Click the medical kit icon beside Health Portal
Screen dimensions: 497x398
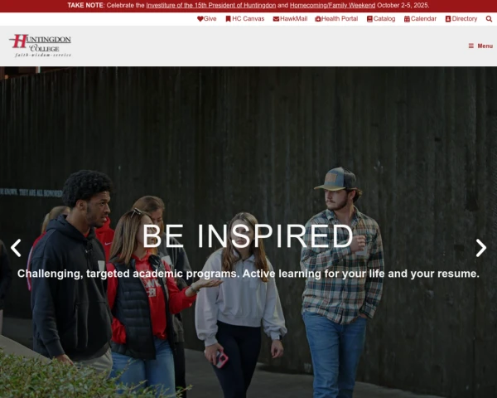coord(318,19)
